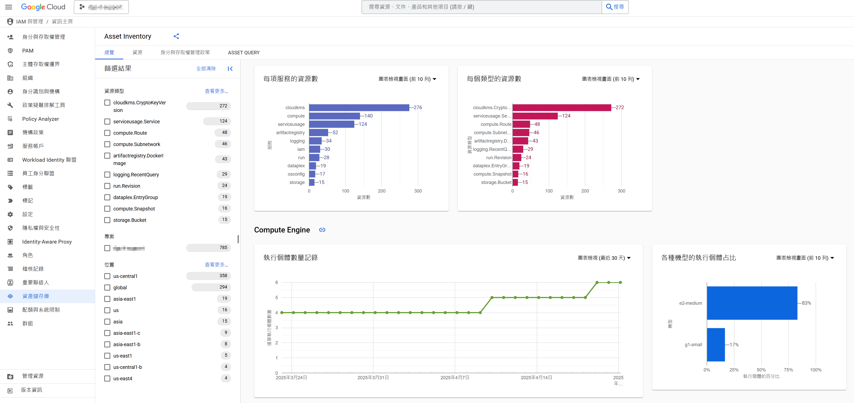854x403 pixels.
Task: Click the cloudkms bar in service chart
Action: pos(359,108)
